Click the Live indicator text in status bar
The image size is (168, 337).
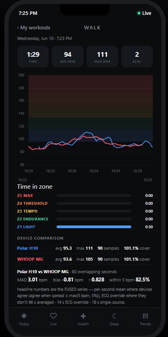(147, 13)
